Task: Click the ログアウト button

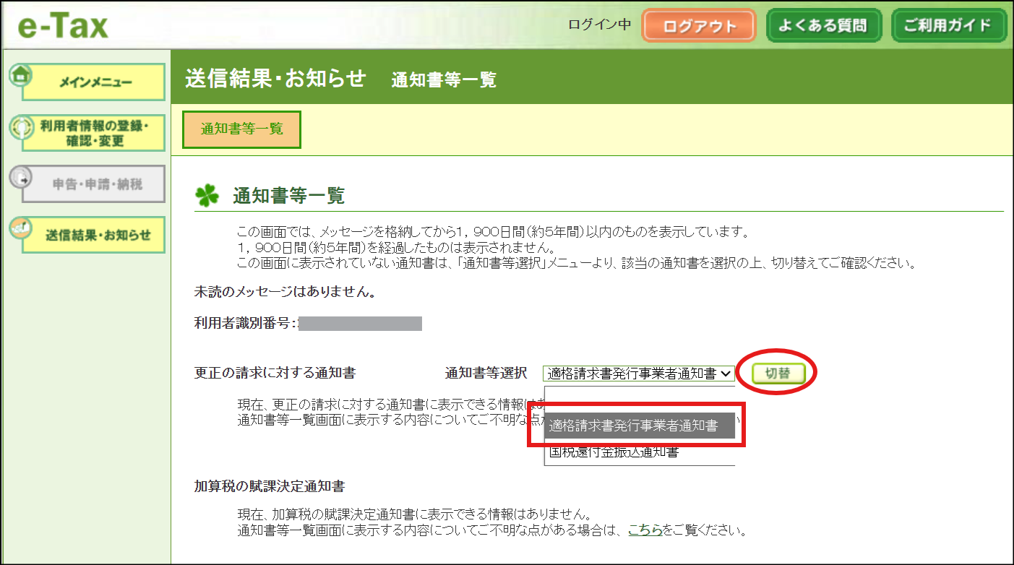Action: (699, 26)
